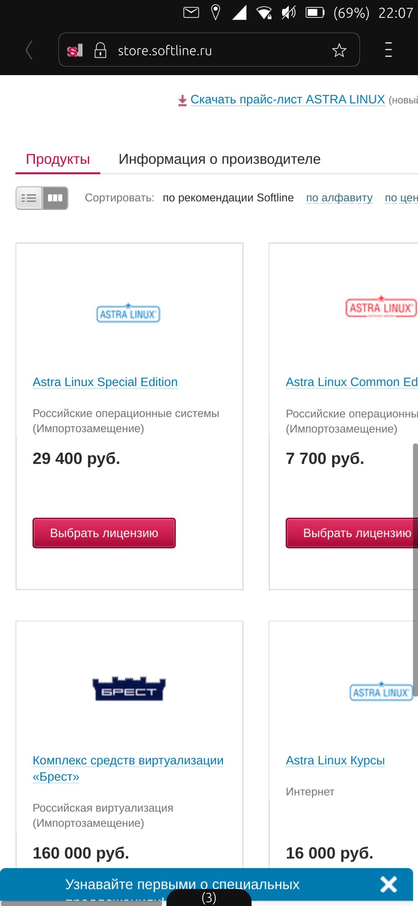Tap the browser back arrow
This screenshot has width=418, height=906.
(29, 50)
